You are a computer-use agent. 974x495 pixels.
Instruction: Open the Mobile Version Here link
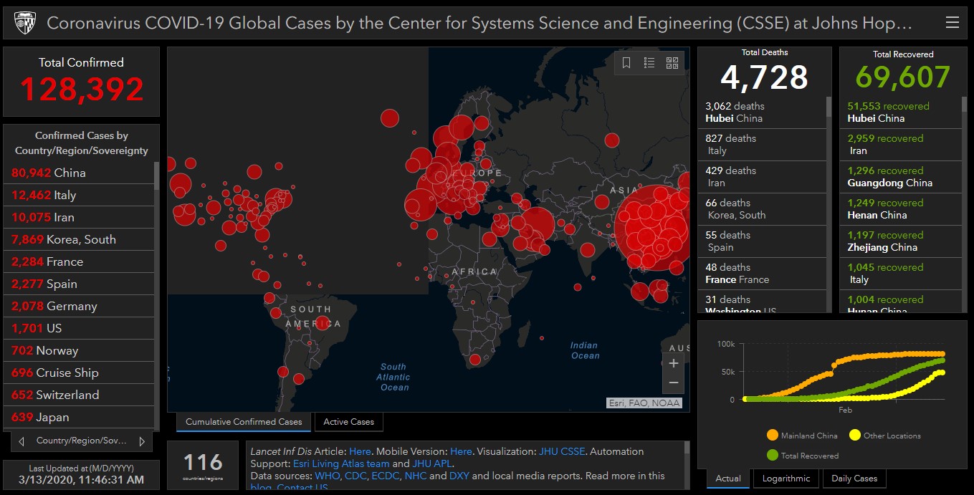461,451
